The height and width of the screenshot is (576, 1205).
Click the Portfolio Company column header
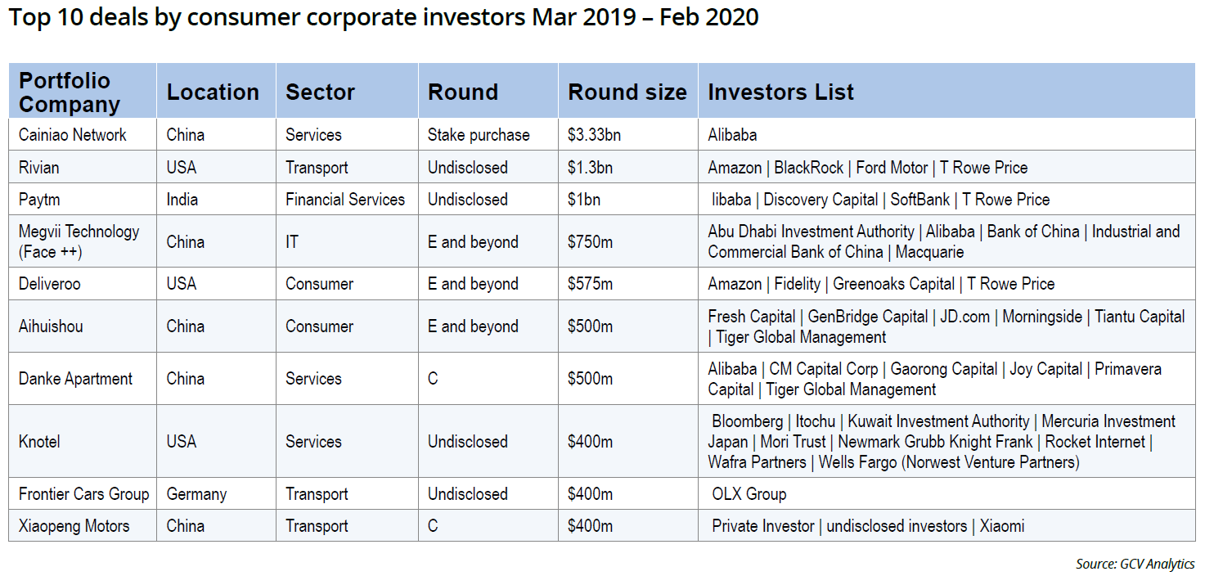[x=70, y=92]
